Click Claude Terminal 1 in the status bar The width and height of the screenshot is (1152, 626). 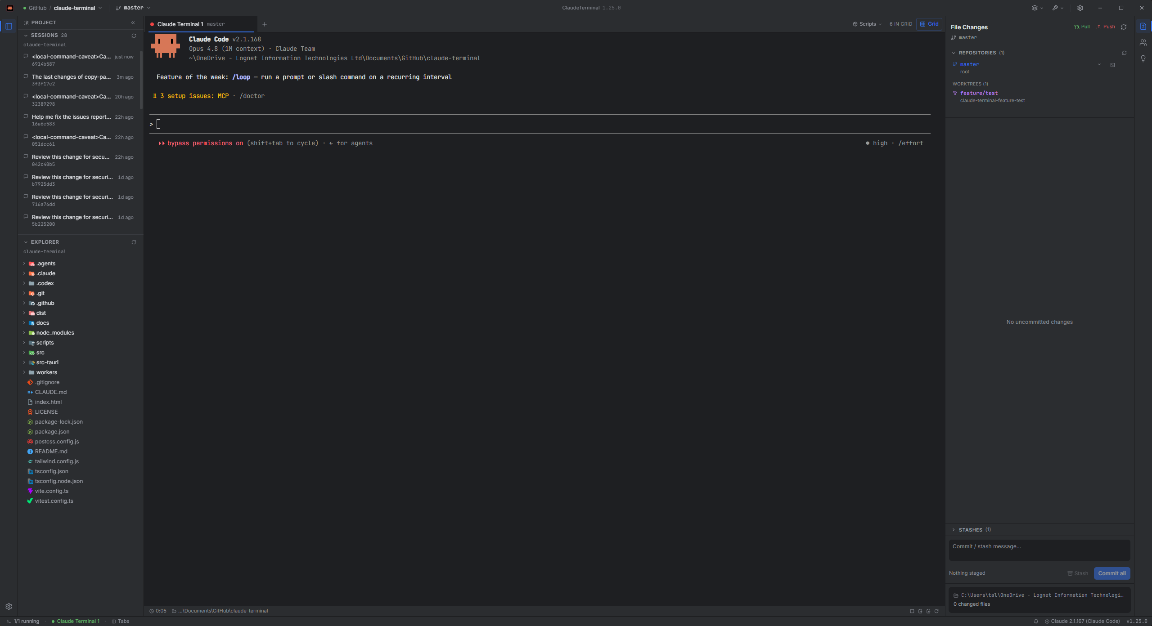tap(75, 622)
